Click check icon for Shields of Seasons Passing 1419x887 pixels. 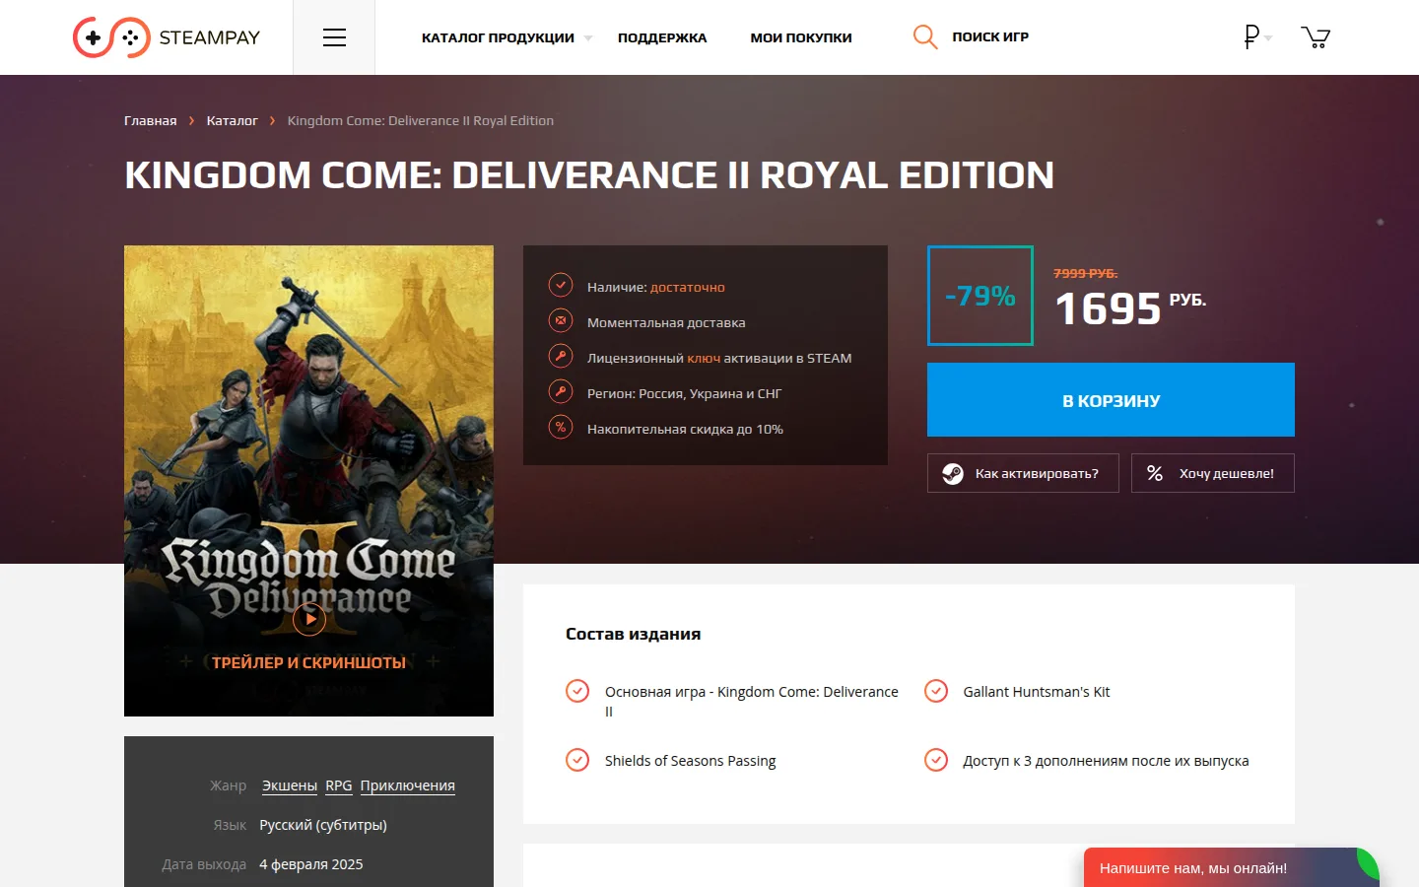[x=577, y=760]
